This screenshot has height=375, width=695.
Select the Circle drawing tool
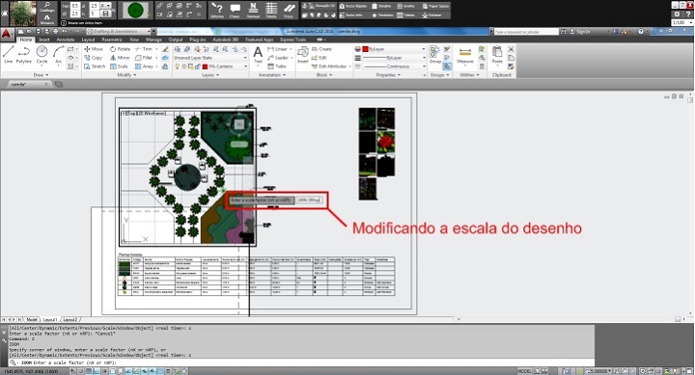click(42, 54)
